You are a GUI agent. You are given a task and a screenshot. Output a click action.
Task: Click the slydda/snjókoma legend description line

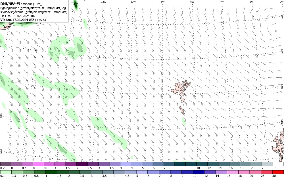coord(34,12)
